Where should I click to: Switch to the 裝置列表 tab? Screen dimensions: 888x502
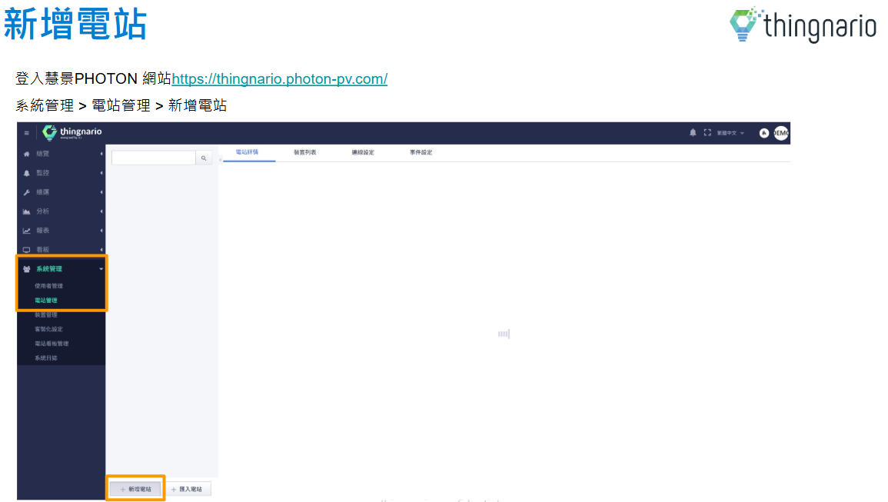(305, 152)
